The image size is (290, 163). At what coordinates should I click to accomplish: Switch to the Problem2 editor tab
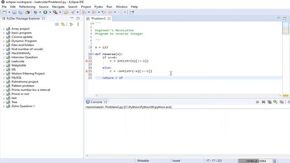98,19
